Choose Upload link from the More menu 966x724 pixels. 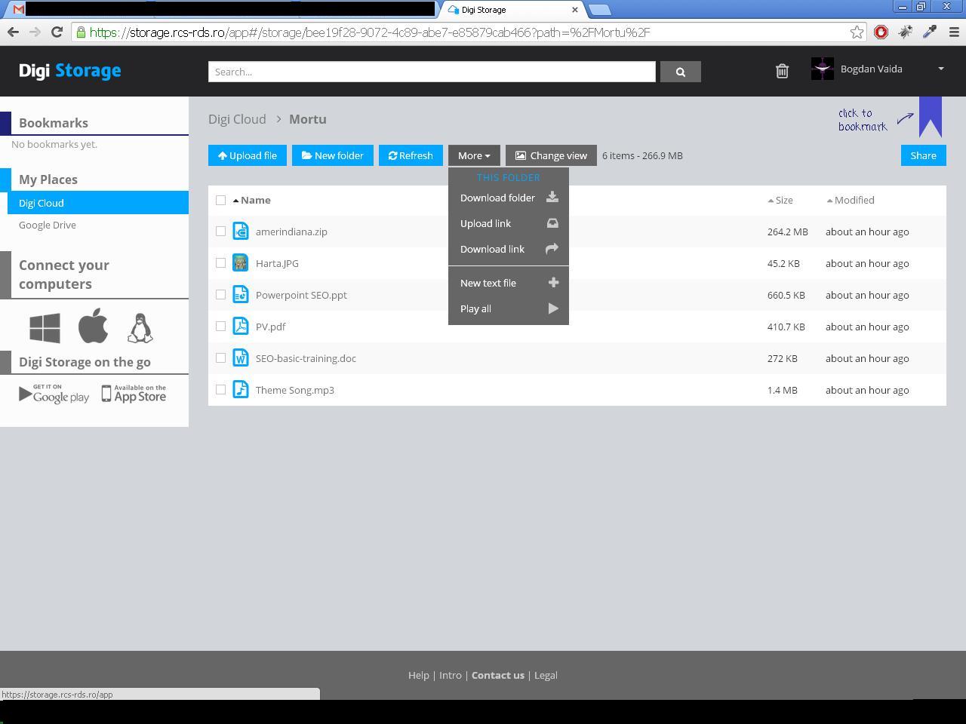coord(509,223)
